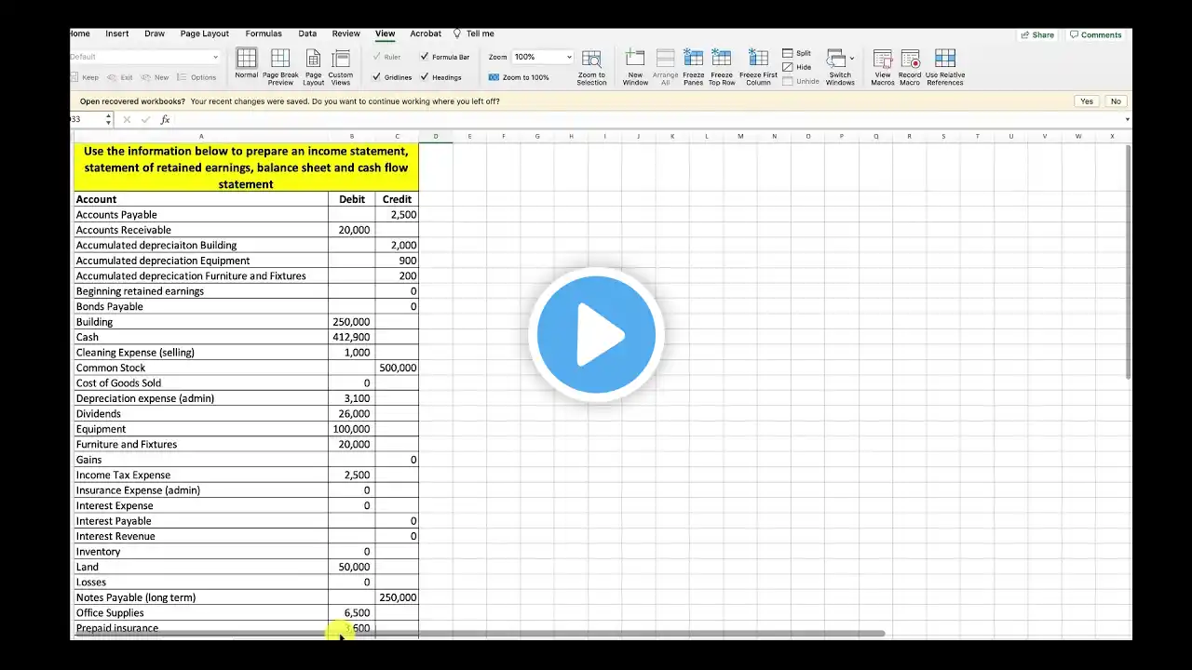This screenshot has height=670, width=1192.
Task: Open Page Break Preview view
Action: pyautogui.click(x=280, y=67)
